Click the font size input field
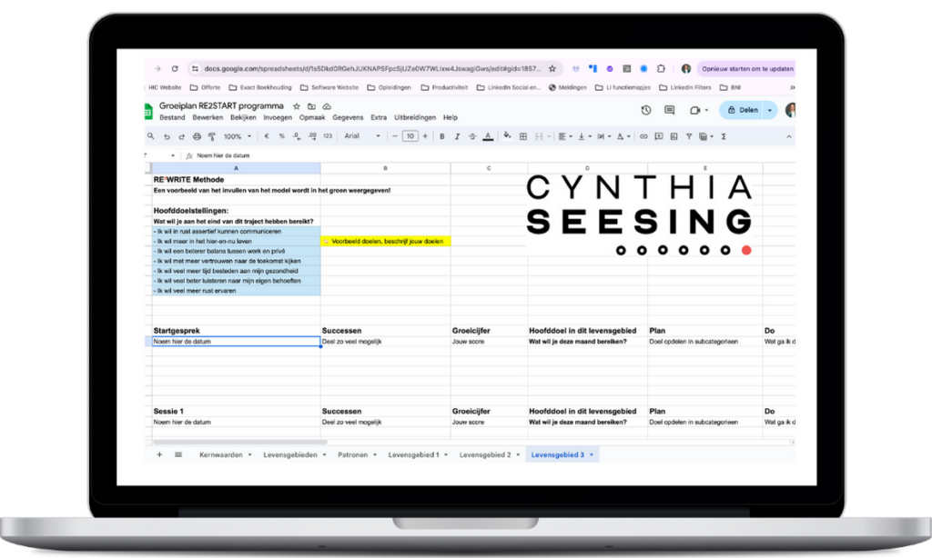The height and width of the screenshot is (558, 932). [410, 136]
